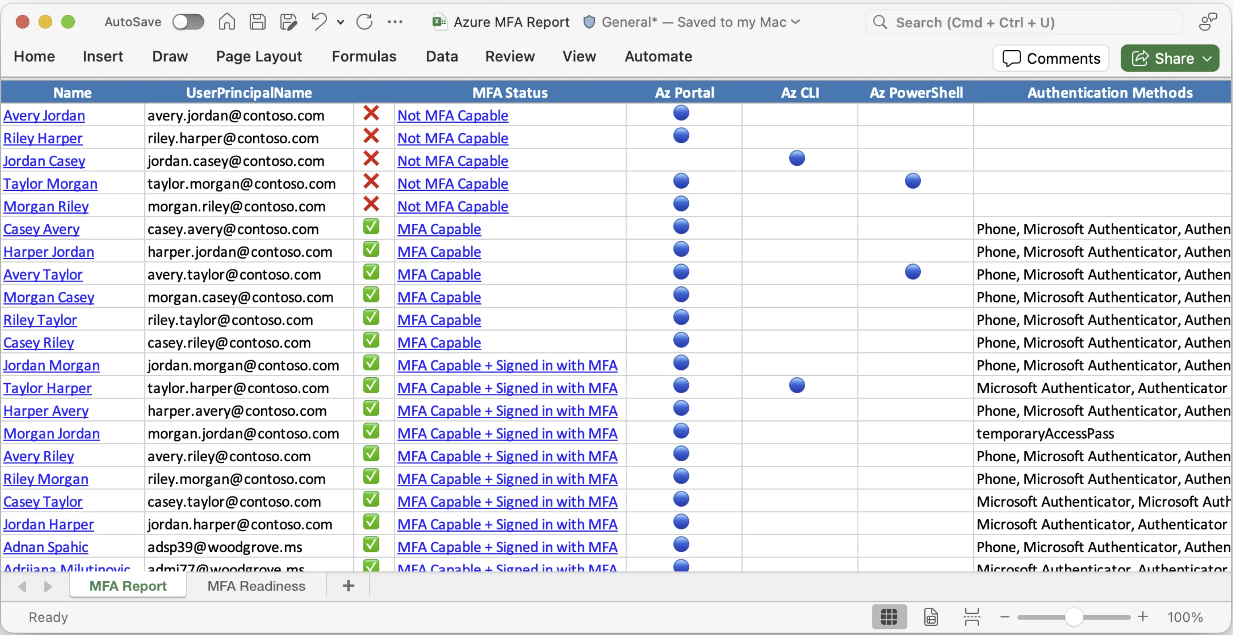Click Az PowerShell dot for Taylor Morgan
Image resolution: width=1233 pixels, height=635 pixels.
pyautogui.click(x=913, y=181)
